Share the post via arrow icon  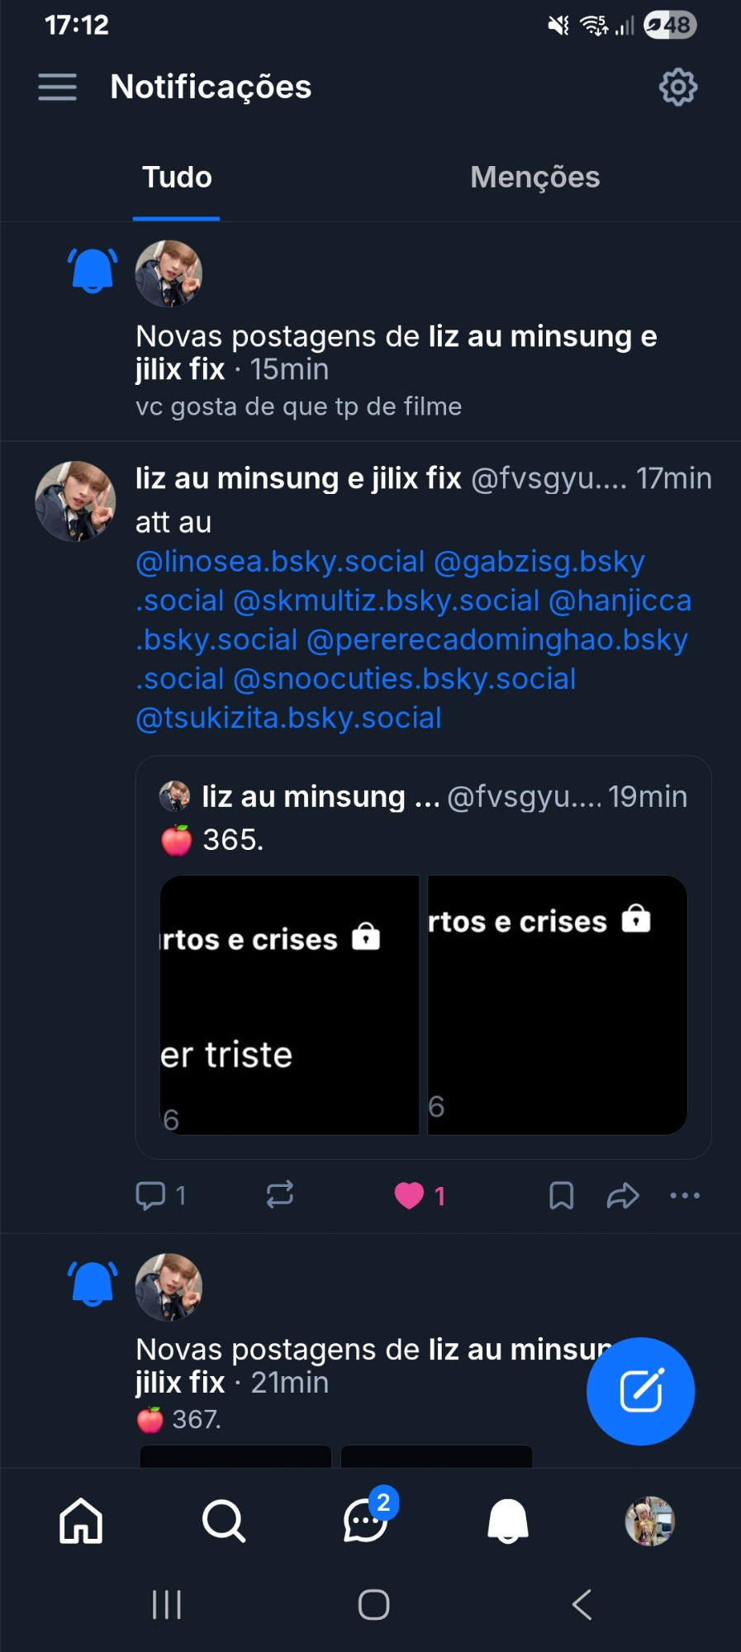623,1195
